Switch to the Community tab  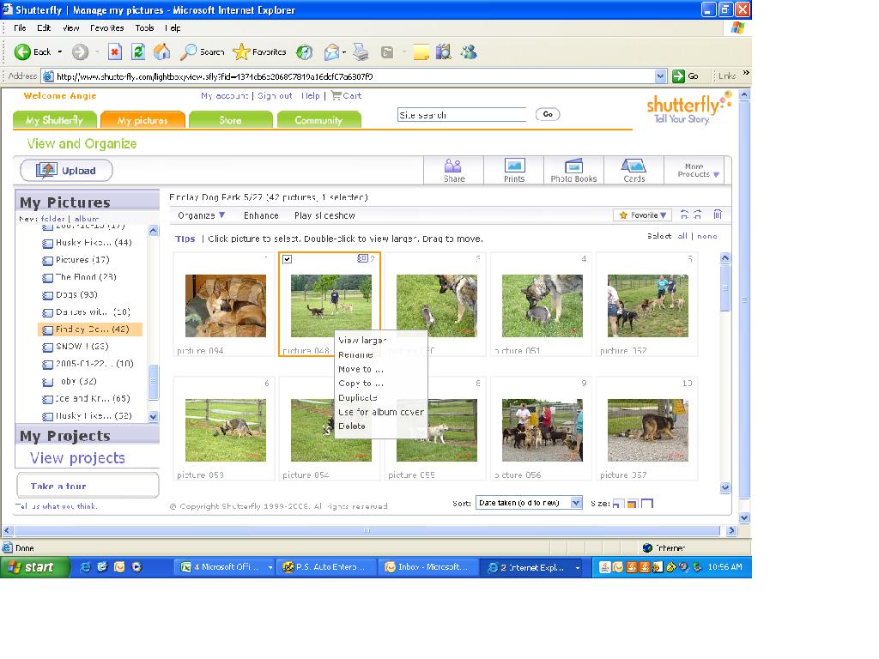[318, 120]
